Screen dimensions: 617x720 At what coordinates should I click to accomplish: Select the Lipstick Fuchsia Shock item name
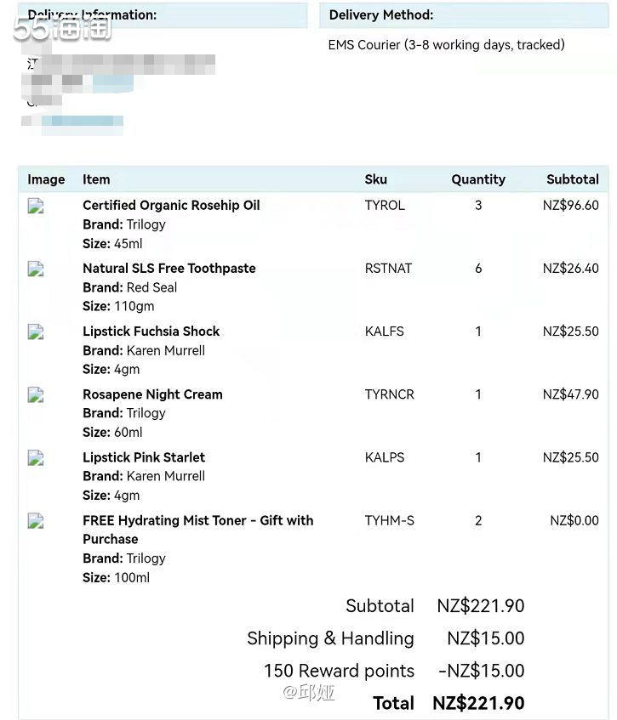[151, 332]
